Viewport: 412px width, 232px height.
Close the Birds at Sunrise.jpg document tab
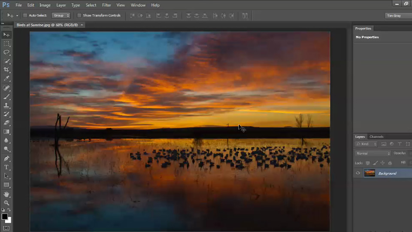point(82,25)
